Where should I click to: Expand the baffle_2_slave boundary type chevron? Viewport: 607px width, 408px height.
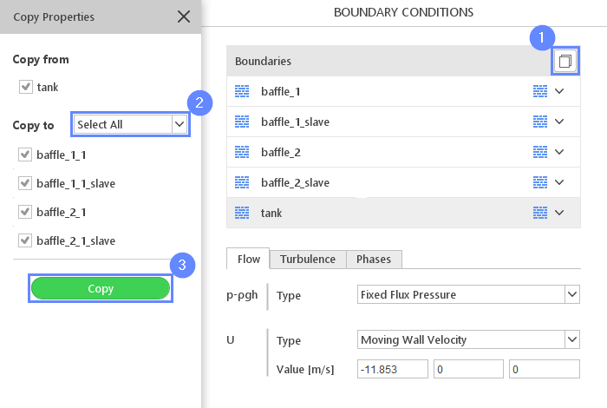pyautogui.click(x=559, y=182)
